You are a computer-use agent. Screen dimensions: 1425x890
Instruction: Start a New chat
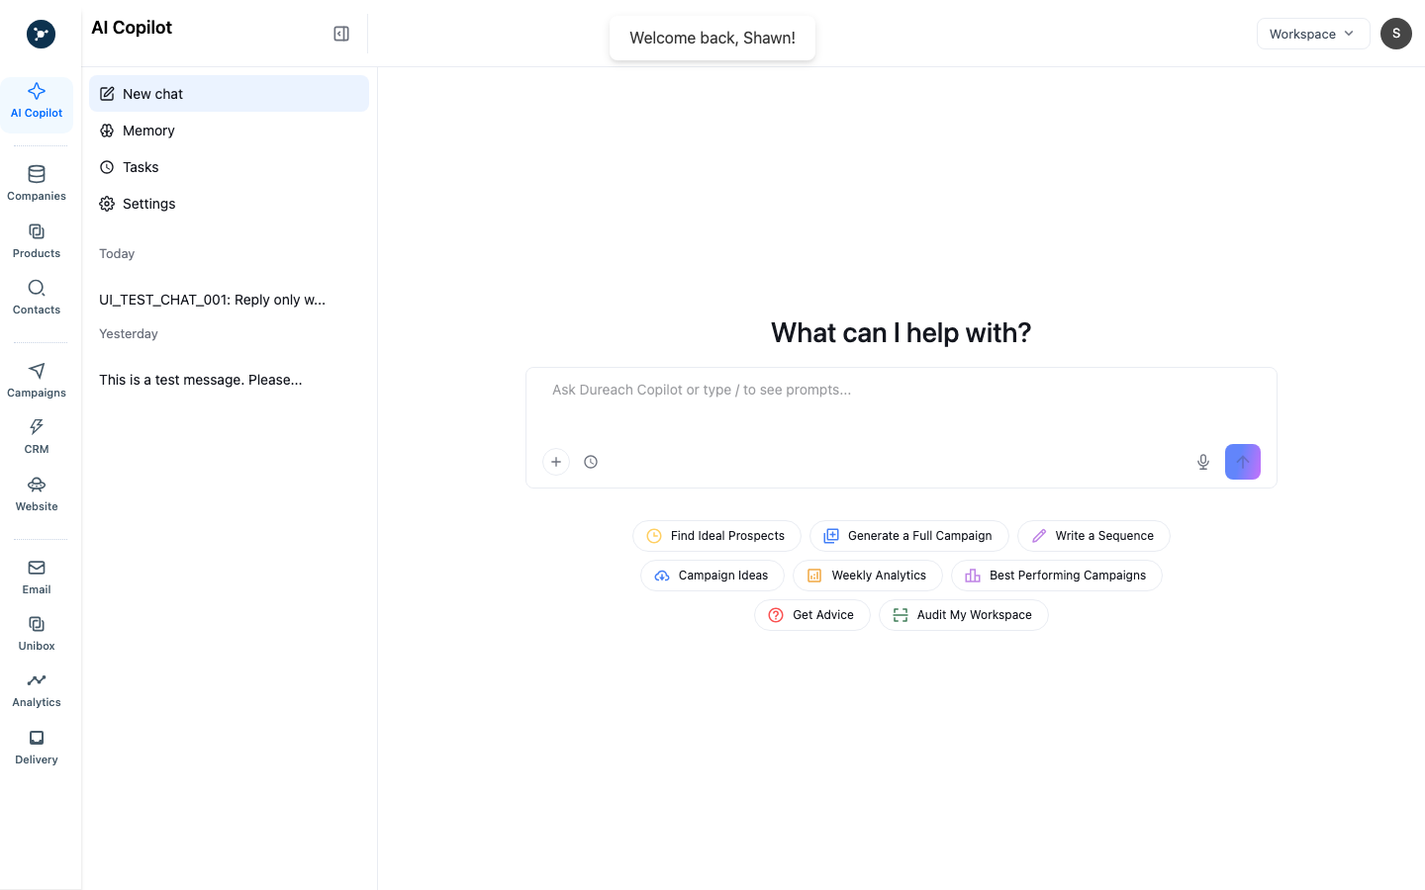point(229,94)
